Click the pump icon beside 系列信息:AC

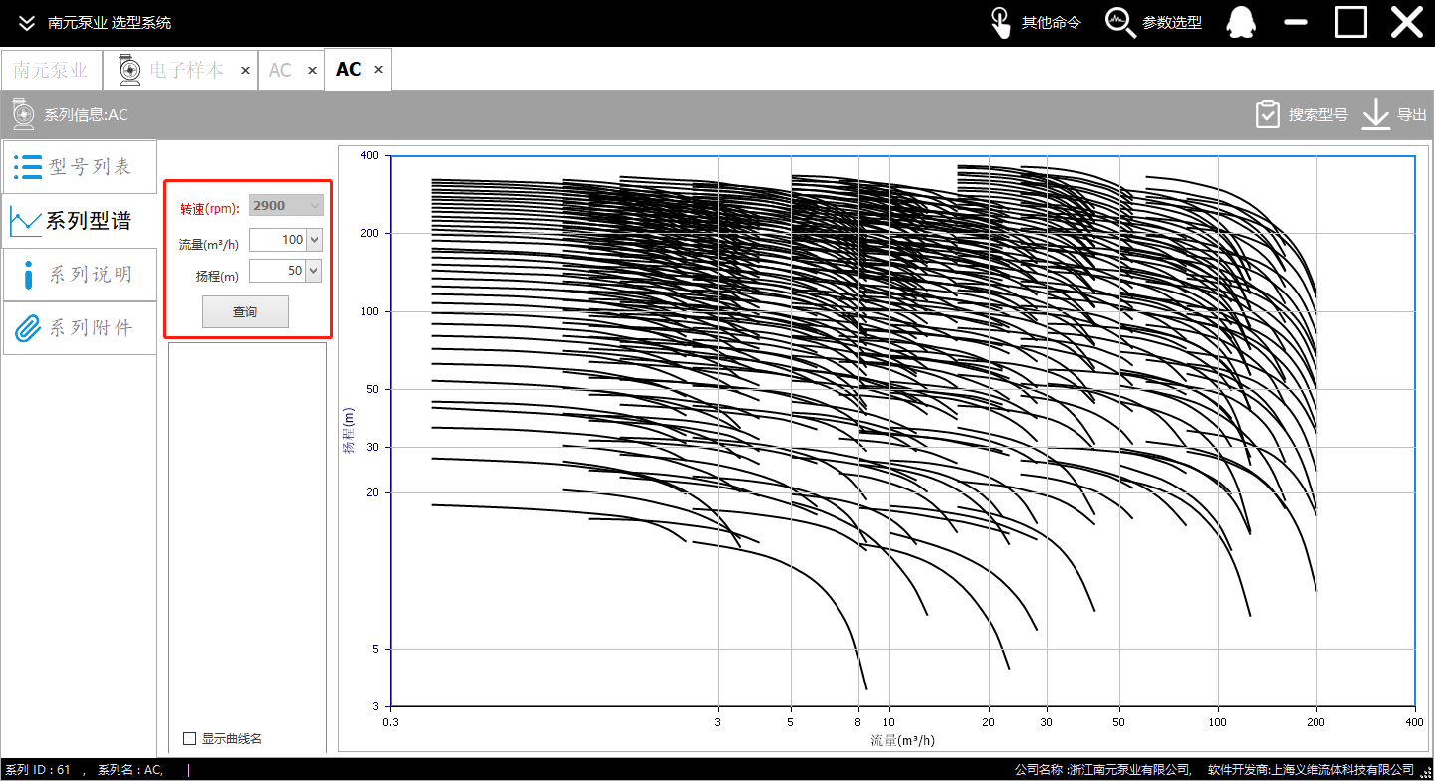[x=23, y=114]
